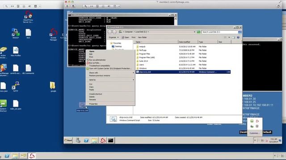The width and height of the screenshot is (286, 160).
Task: Open Explorer help question mark icon
Action: point(238,37)
